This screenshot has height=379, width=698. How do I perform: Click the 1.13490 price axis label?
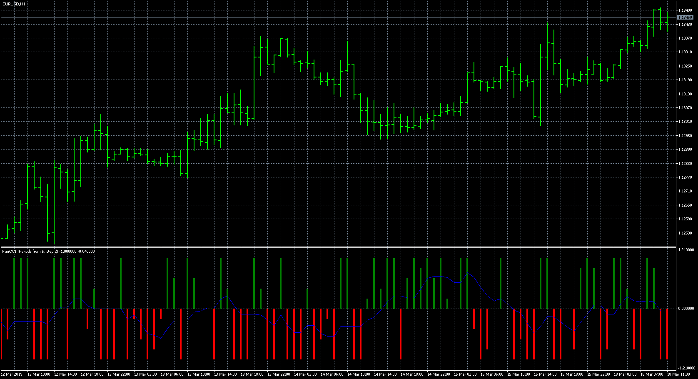coord(685,10)
